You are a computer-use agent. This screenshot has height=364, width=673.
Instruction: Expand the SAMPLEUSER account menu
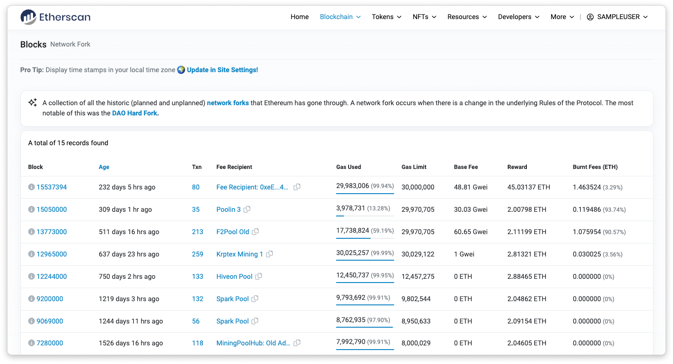click(617, 17)
